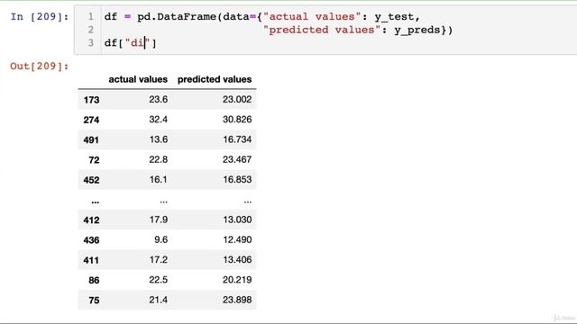The image size is (577, 324).
Task: Click row index 436
Action: pyautogui.click(x=91, y=240)
